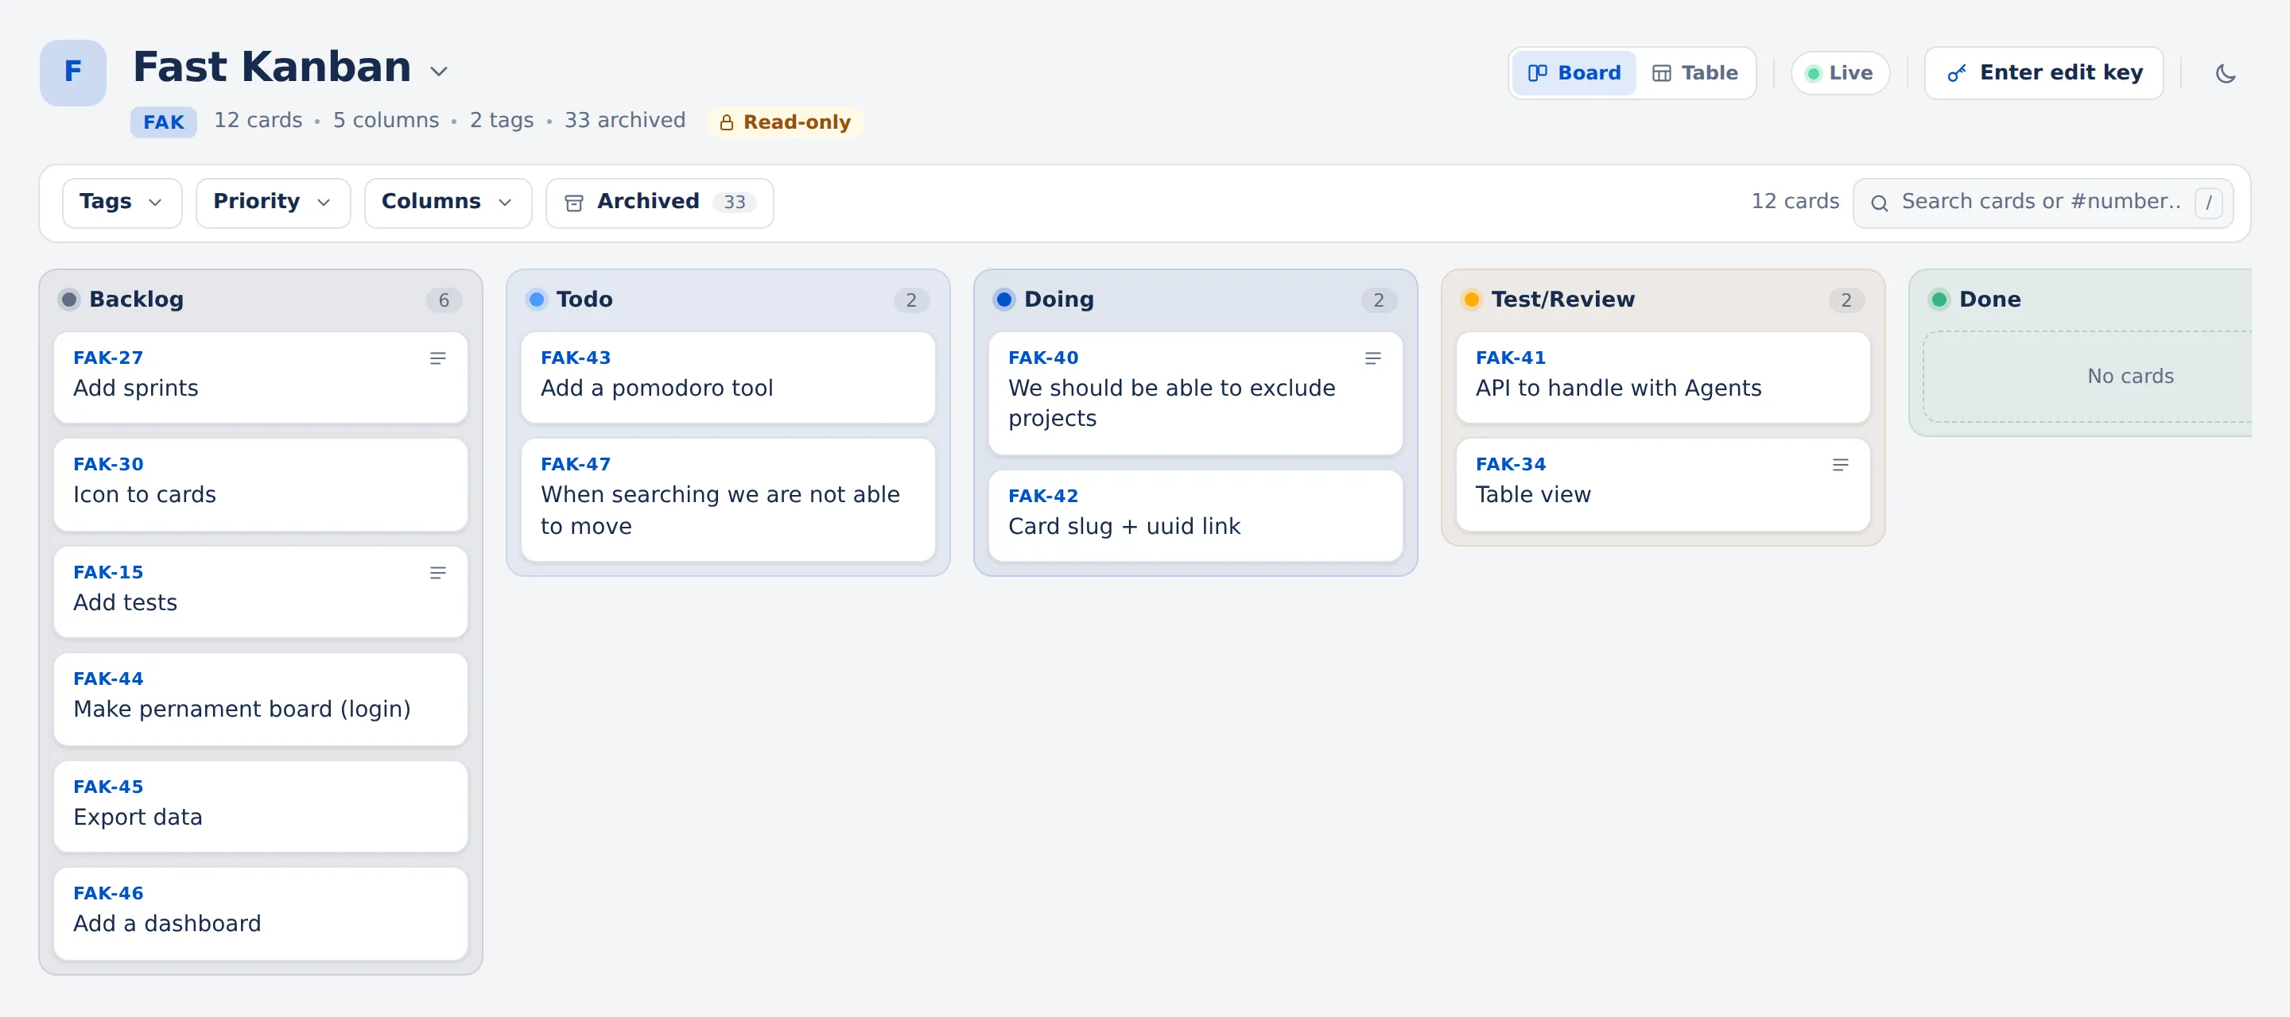Click the Read-only lock badge
The image size is (2290, 1017).
[785, 122]
